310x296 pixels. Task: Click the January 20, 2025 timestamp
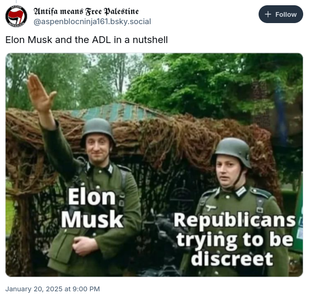point(52,289)
